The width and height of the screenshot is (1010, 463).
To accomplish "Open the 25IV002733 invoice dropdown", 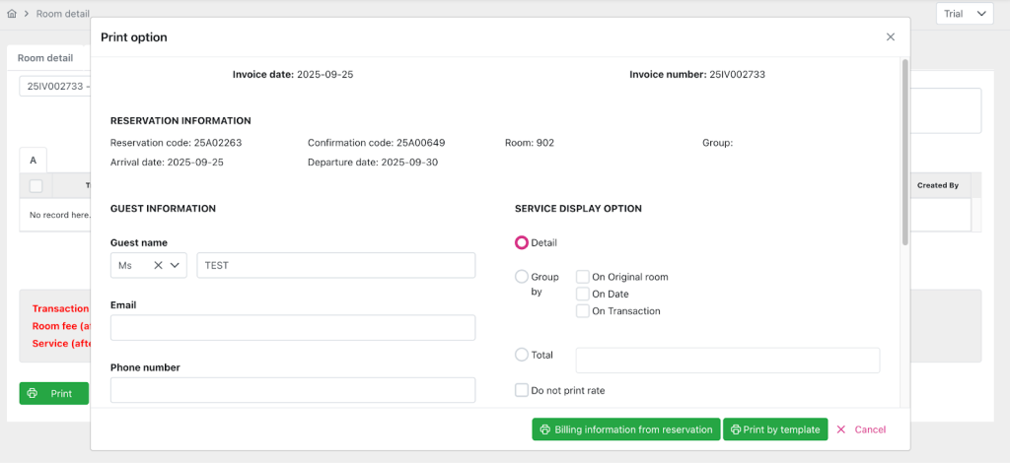I will click(54, 86).
